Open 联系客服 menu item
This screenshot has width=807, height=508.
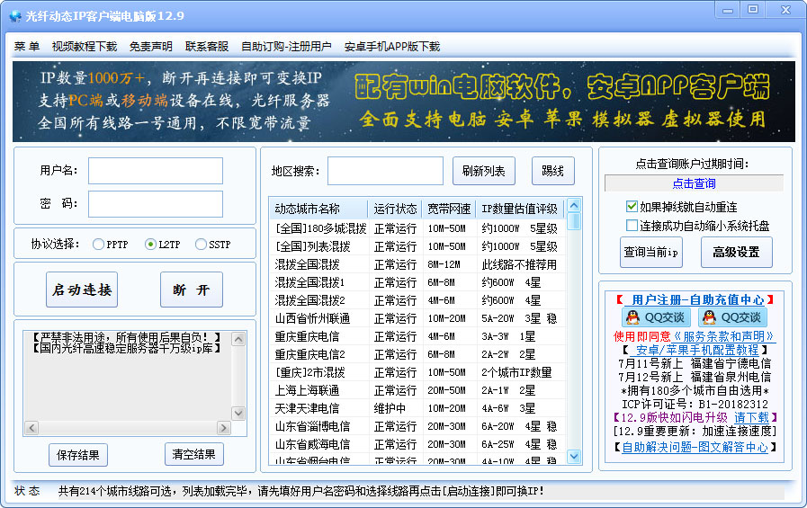(207, 46)
